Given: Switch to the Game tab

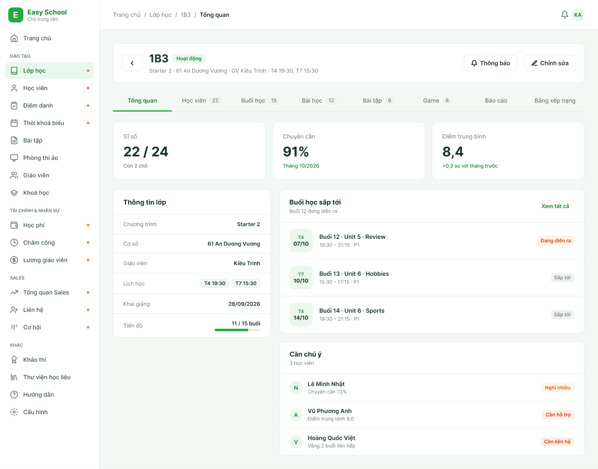Looking at the screenshot, I should 437,100.
